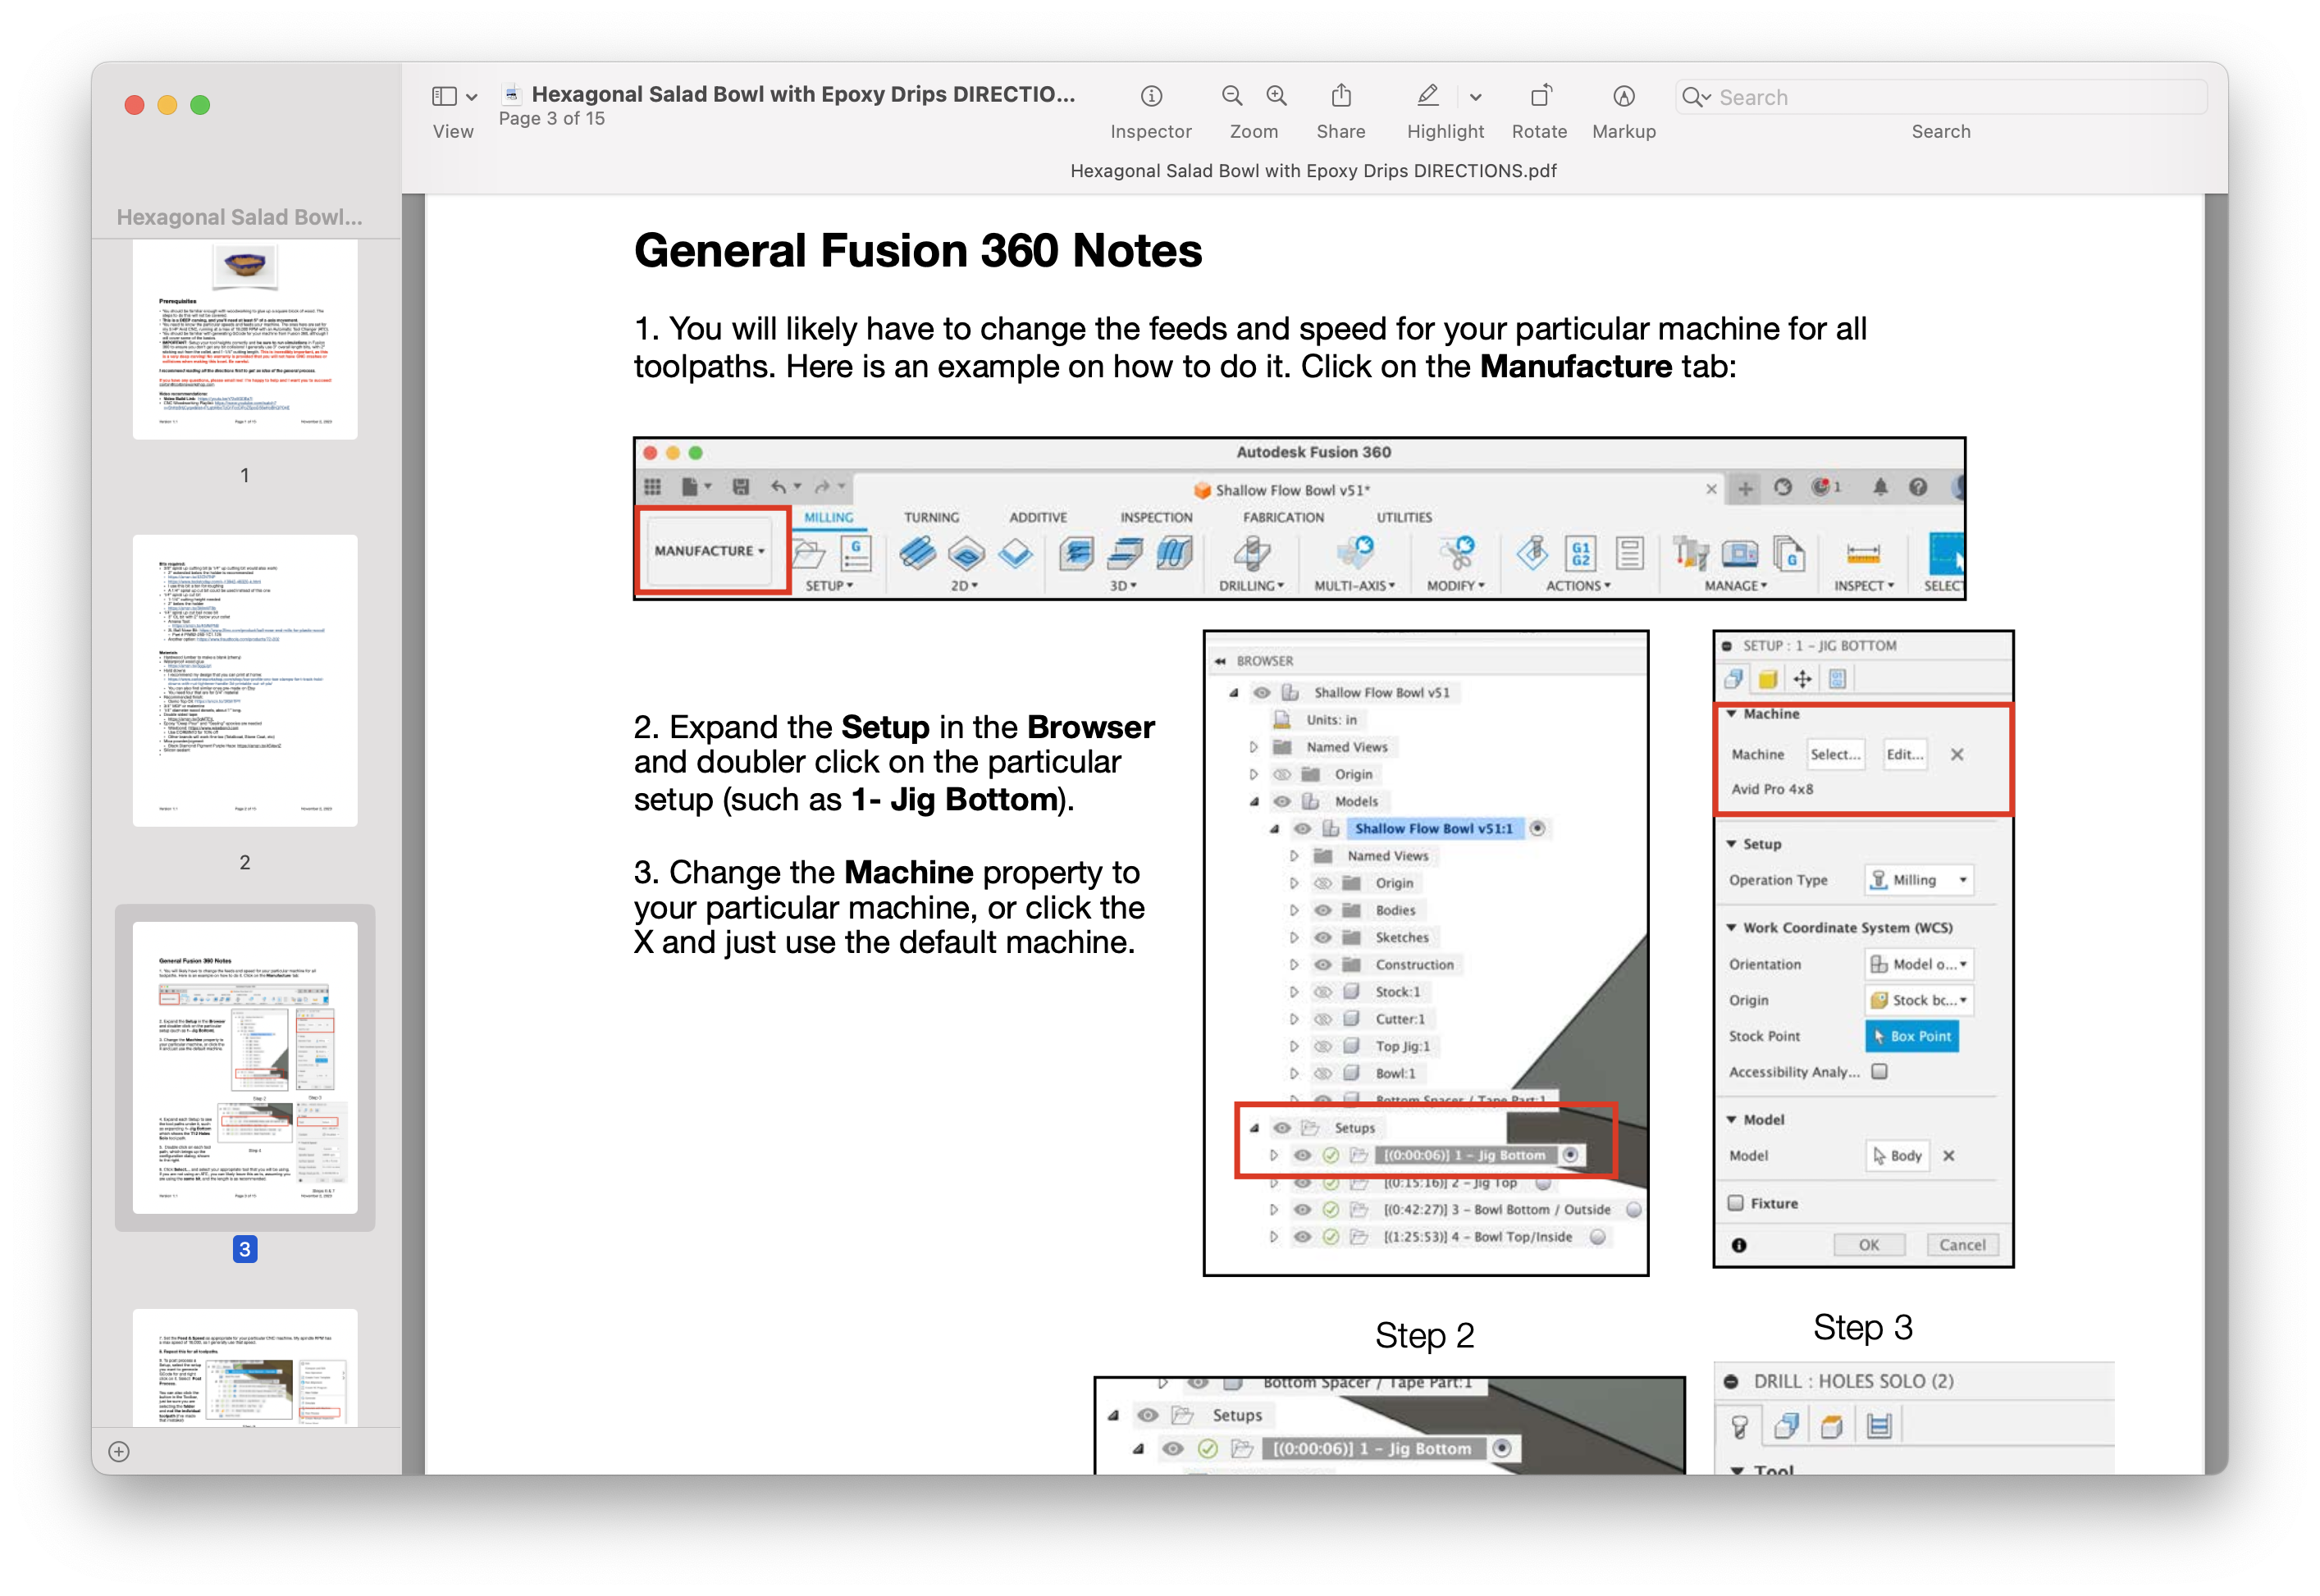Screen dimensions: 2320x1596
Task: Open the page 2 thumbnail
Action: coord(245,680)
